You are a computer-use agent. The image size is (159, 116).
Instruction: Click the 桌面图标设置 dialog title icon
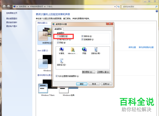tap(53, 24)
